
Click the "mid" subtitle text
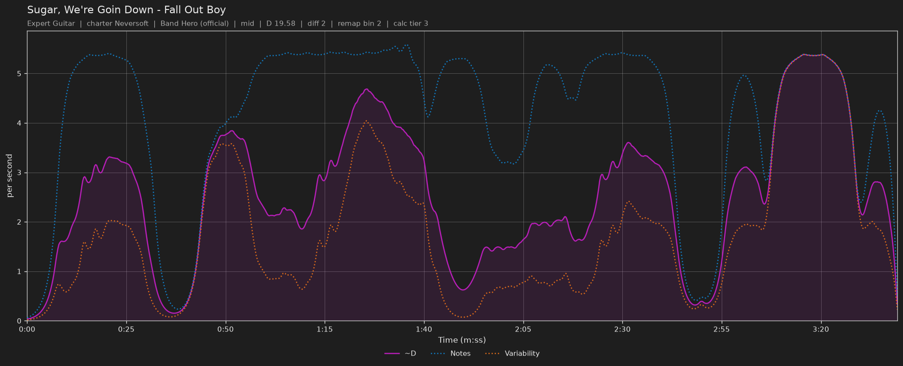[248, 24]
